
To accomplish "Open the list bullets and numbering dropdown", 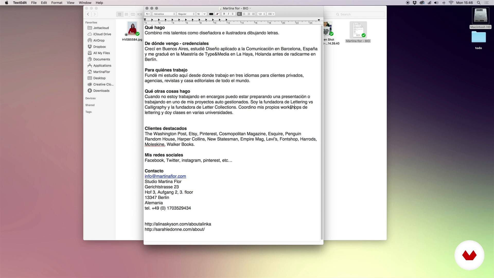I will pos(271,14).
